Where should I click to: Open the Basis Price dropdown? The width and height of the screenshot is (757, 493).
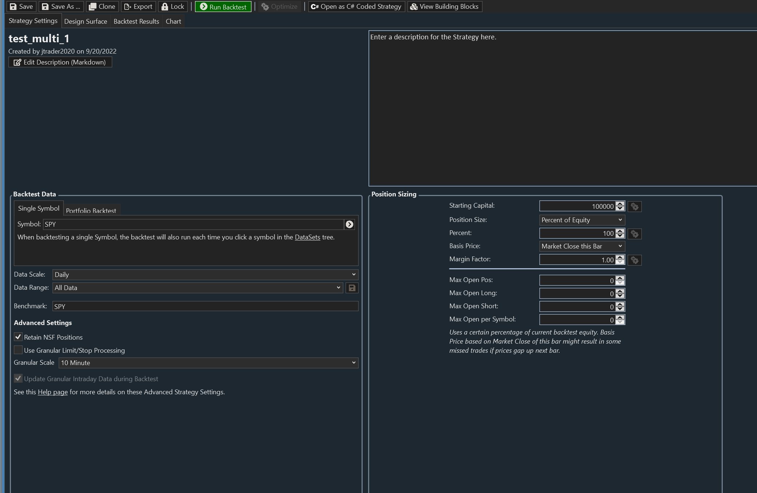(582, 246)
